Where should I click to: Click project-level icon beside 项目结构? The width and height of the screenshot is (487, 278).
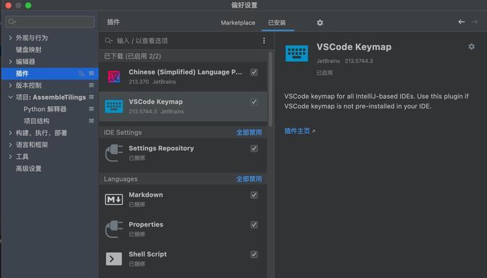(x=91, y=121)
